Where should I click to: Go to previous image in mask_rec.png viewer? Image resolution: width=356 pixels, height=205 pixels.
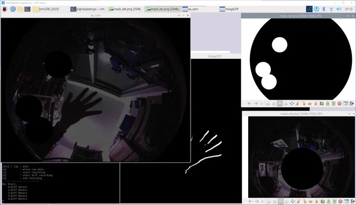pos(250,103)
